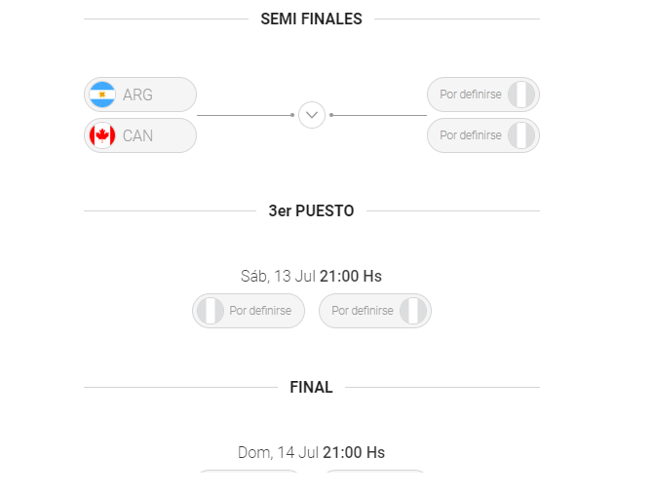Click the left placeholder flag under 3er Puesto

tap(211, 311)
